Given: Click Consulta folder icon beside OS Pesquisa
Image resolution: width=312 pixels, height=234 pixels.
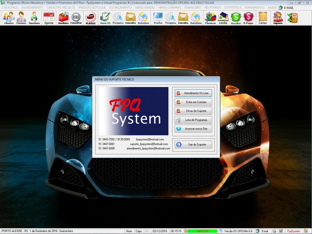Looking at the screenshot, I should point(131,18).
